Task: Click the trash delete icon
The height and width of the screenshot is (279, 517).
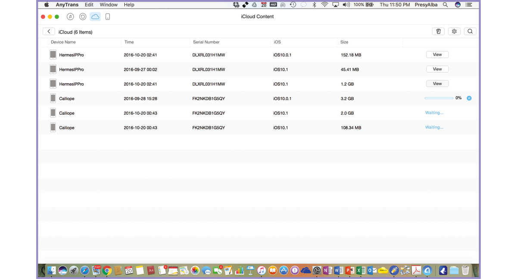Action: tap(438, 31)
